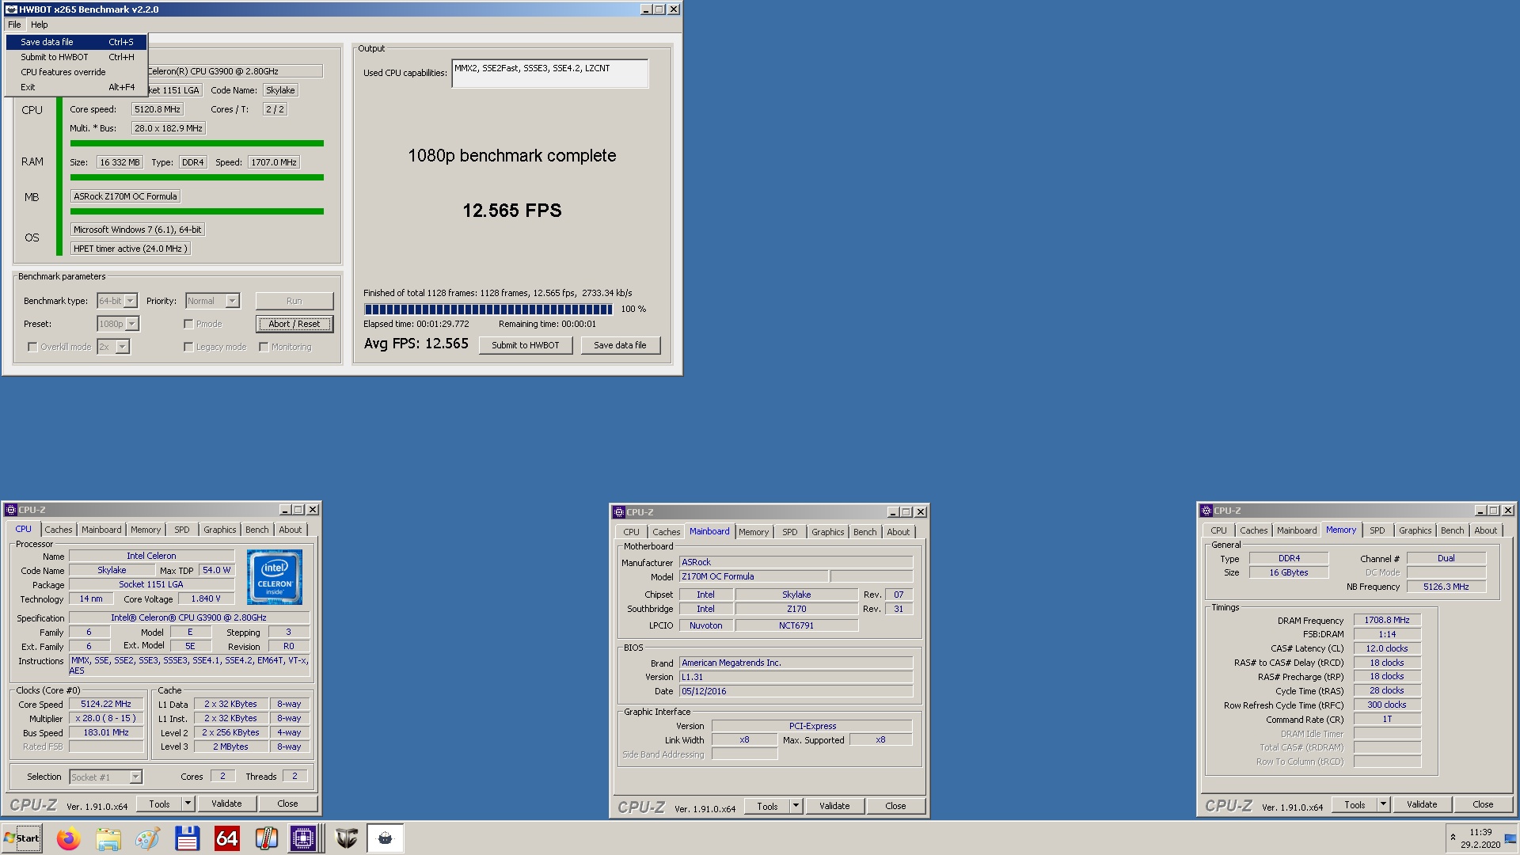Click Tools button in middle CPU-Z window
This screenshot has height=855, width=1520.
pyautogui.click(x=767, y=806)
